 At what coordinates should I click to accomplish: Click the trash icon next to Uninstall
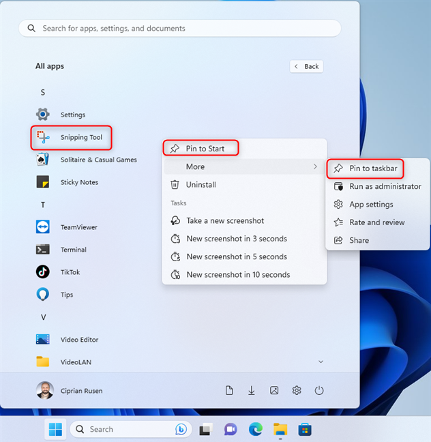[x=175, y=185]
